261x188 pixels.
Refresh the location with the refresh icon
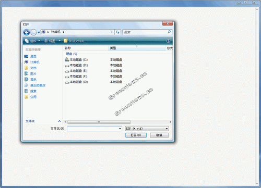(x=117, y=32)
